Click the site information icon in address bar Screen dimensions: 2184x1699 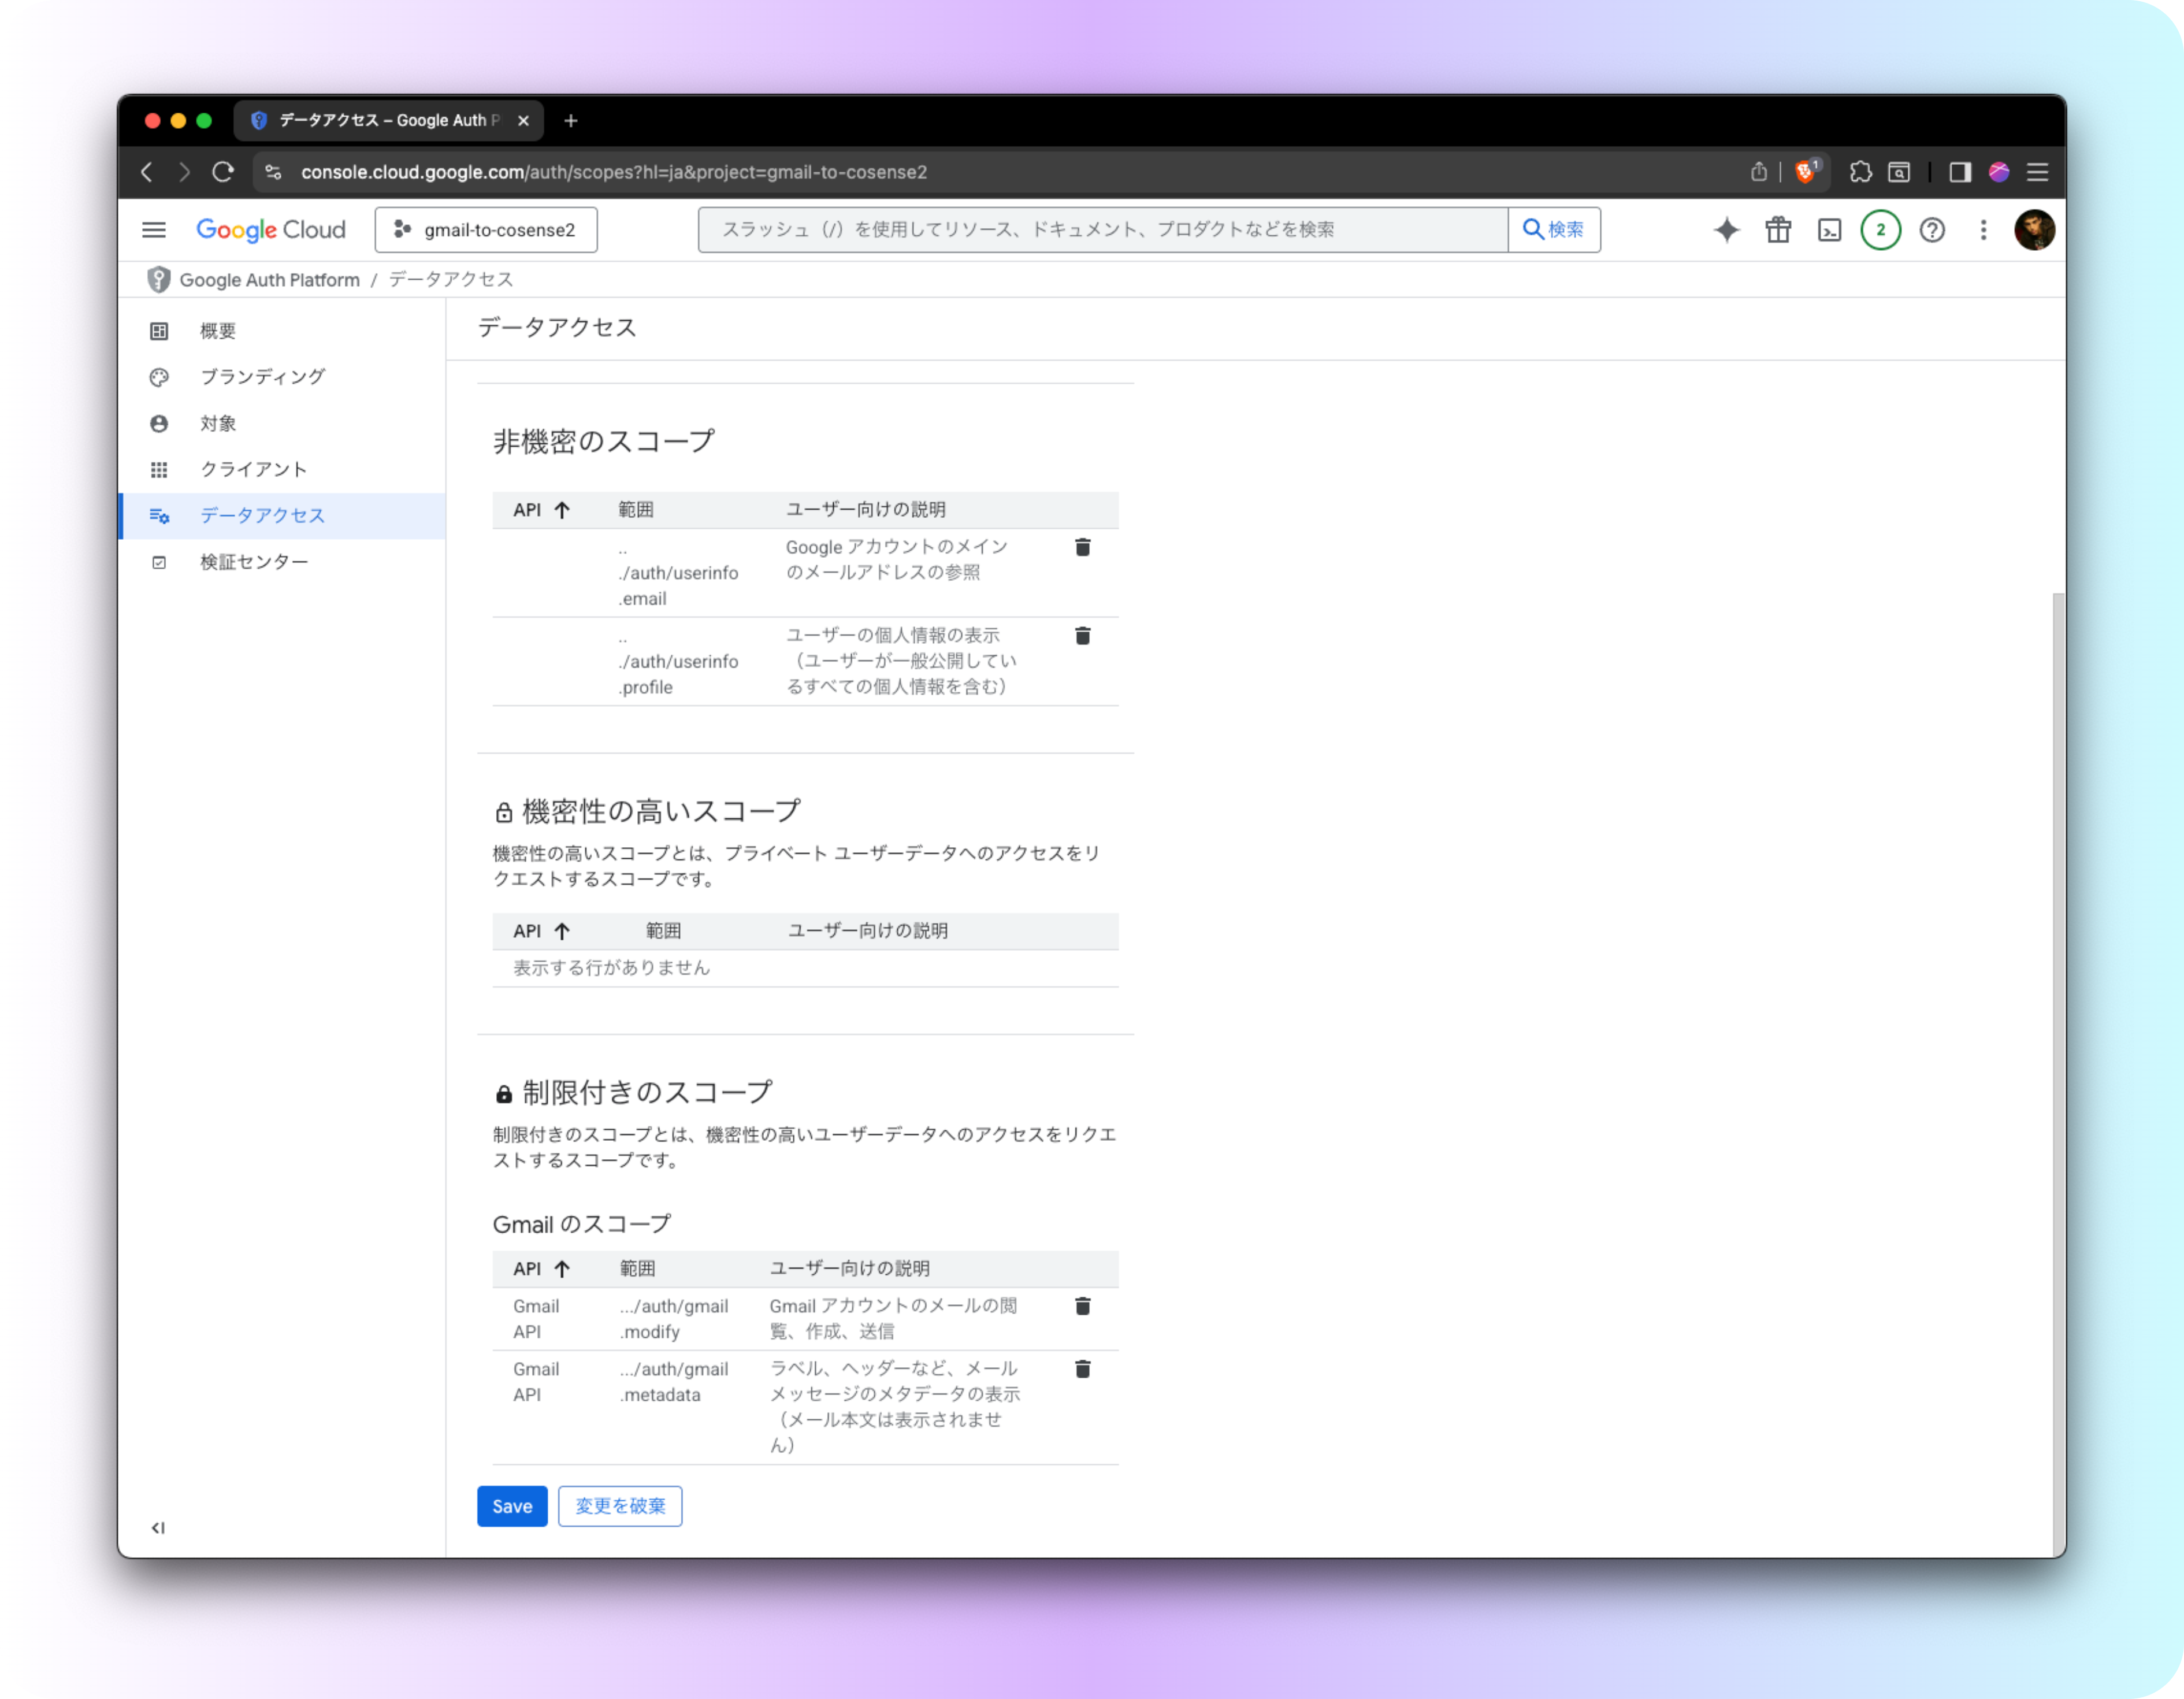point(273,172)
